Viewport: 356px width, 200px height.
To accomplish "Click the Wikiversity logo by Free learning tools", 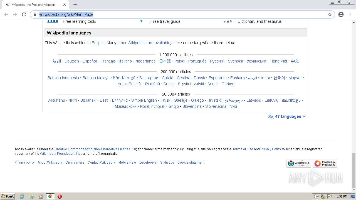I will pyautogui.click(x=53, y=21).
